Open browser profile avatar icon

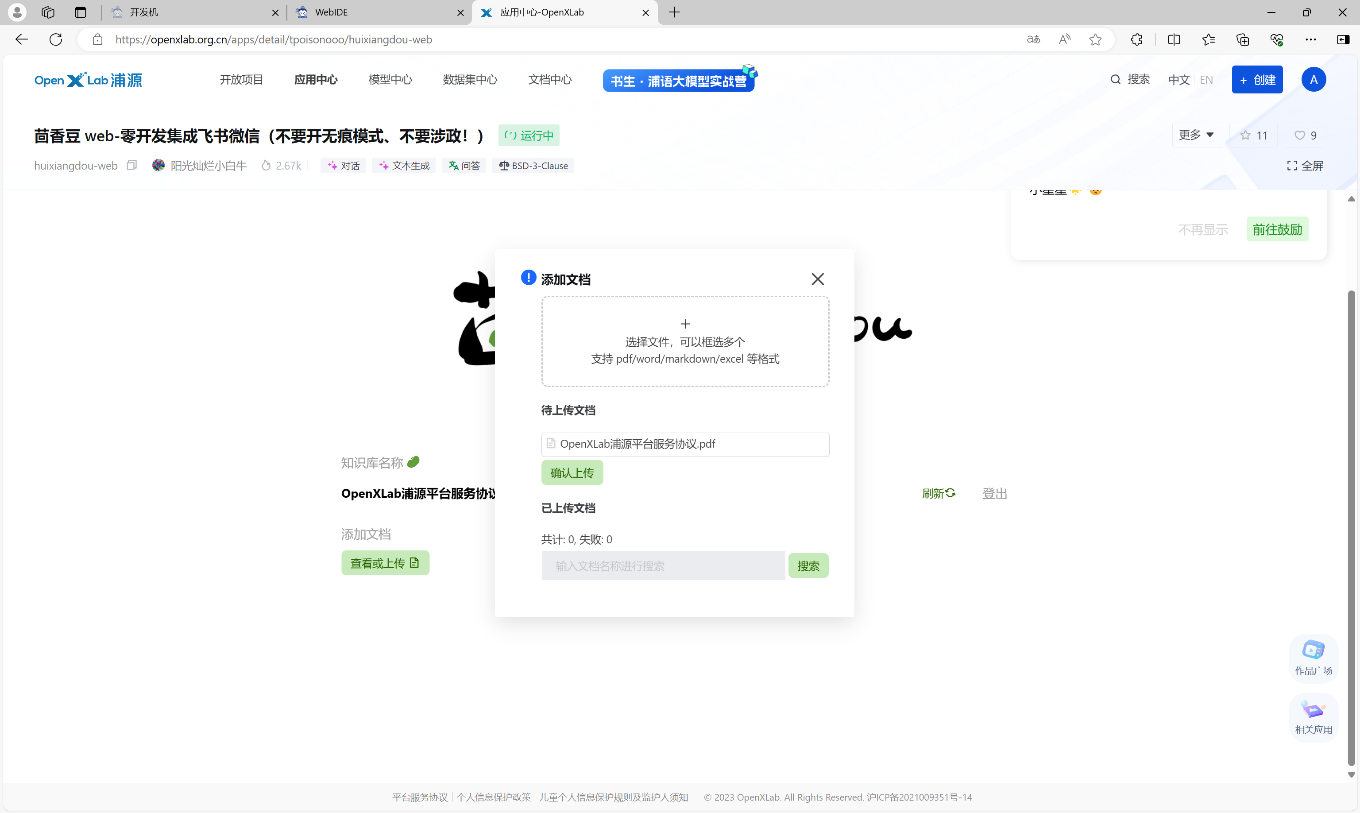click(x=17, y=12)
